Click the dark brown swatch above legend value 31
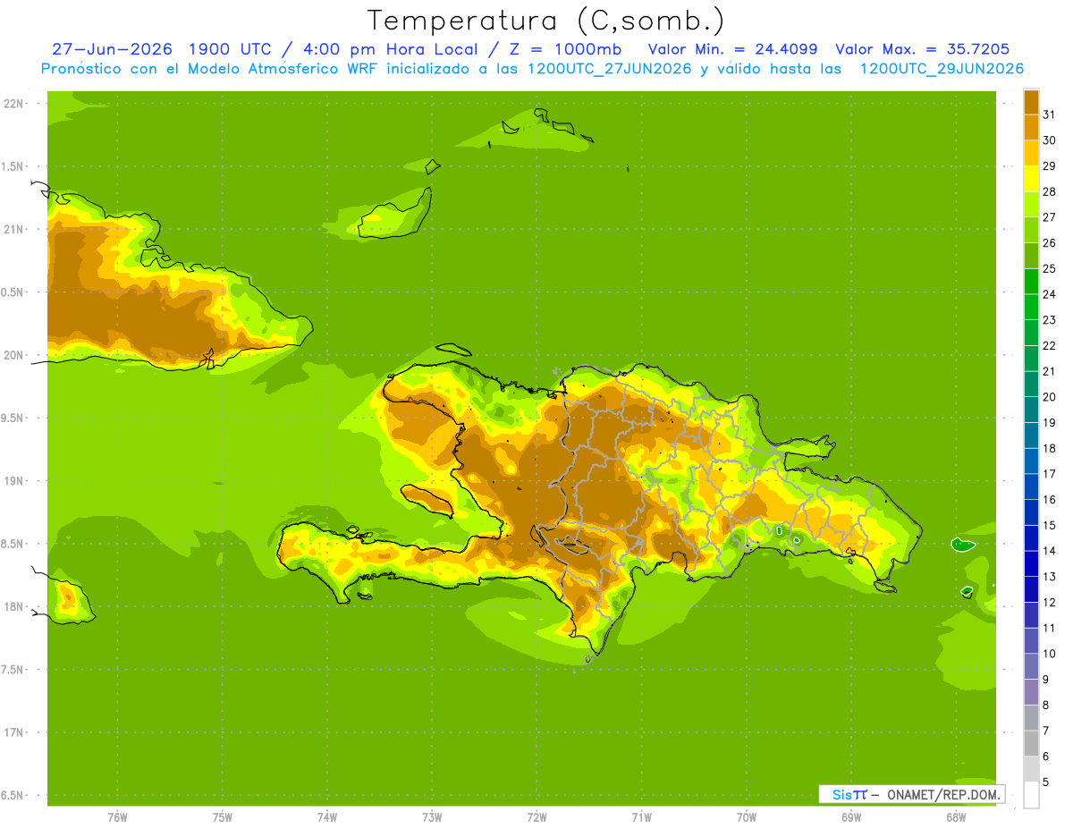The width and height of the screenshot is (1073, 829). [x=1032, y=101]
